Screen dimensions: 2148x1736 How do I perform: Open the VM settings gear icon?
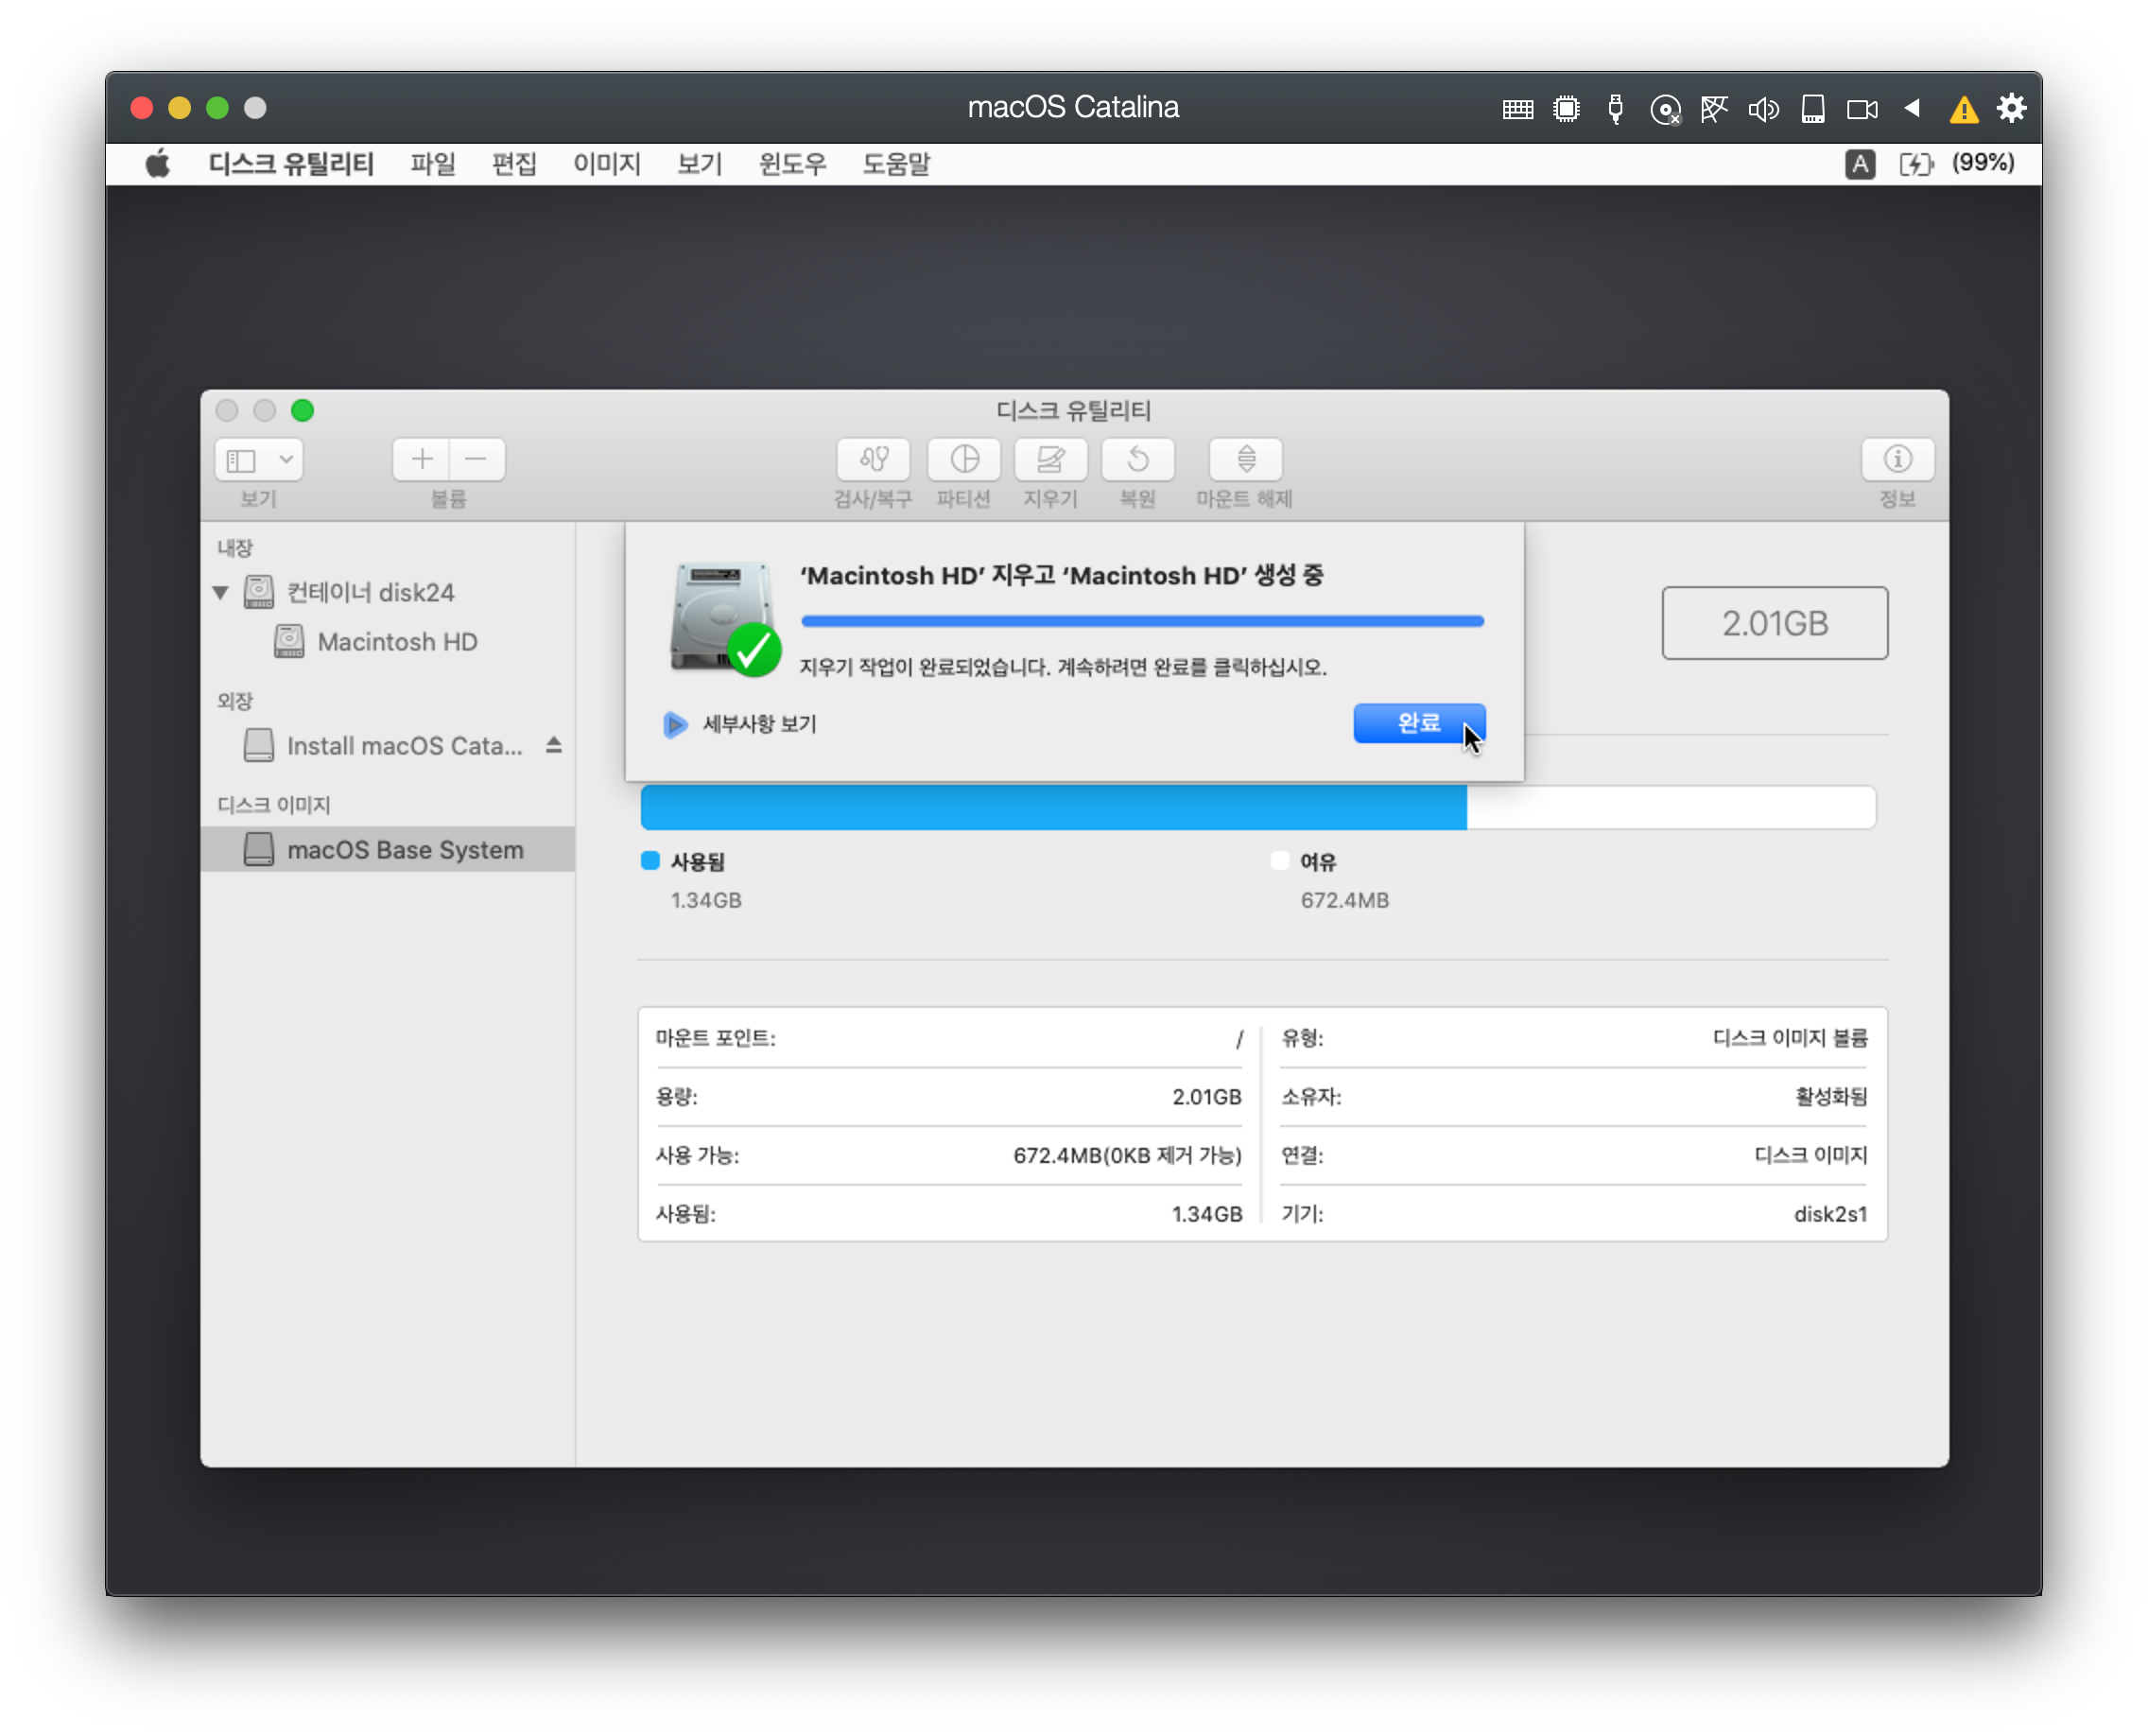2012,108
